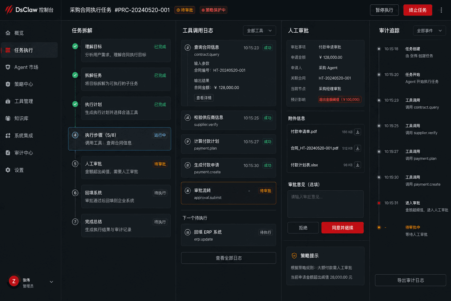Expand the 张伟 user menu chevron
Image resolution: width=451 pixels, height=301 pixels.
51,282
